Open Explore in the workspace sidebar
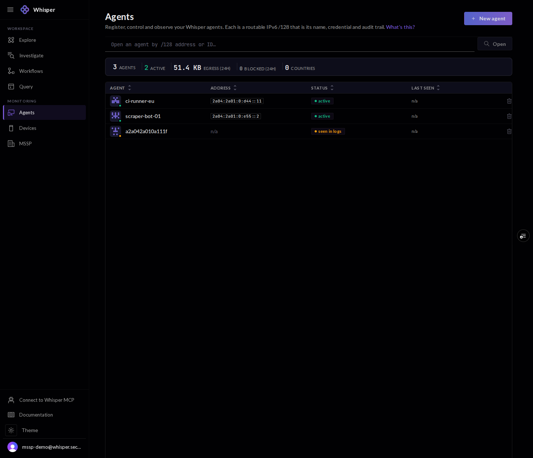Image resolution: width=533 pixels, height=458 pixels. tap(44, 40)
